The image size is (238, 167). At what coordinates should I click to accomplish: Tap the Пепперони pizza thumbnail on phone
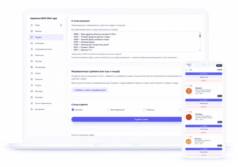[189, 117]
